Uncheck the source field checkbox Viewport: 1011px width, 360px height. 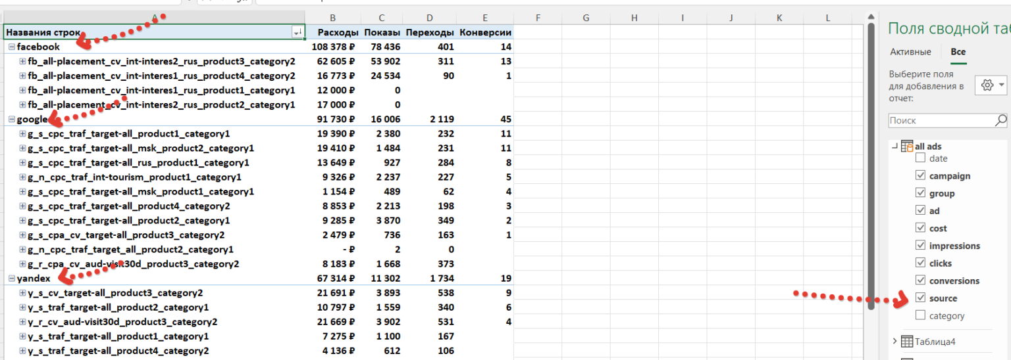pos(921,298)
